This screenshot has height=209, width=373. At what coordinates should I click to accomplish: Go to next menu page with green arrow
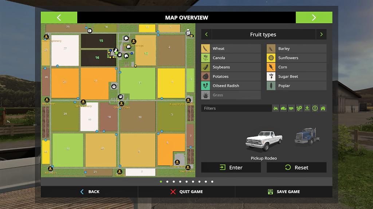(x=314, y=17)
